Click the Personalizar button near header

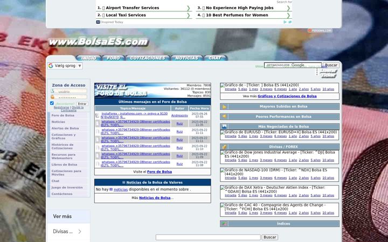tap(320, 31)
